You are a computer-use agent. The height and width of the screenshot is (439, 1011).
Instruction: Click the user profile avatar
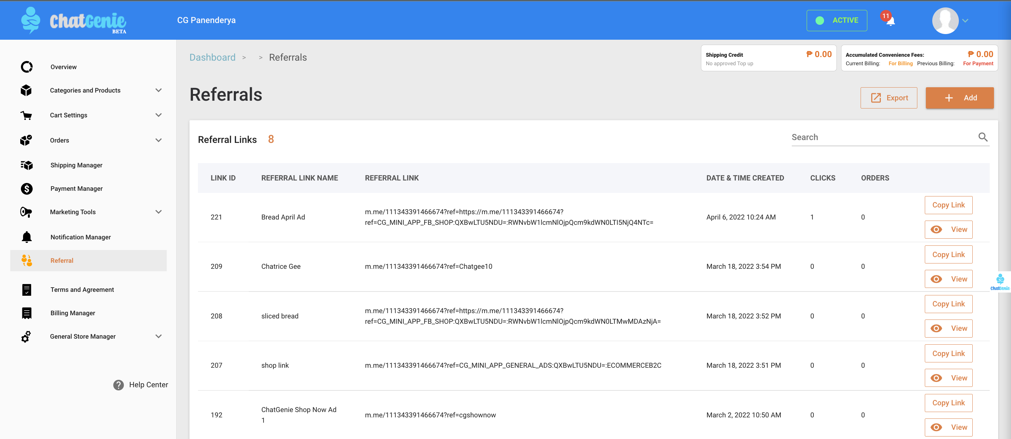(945, 21)
